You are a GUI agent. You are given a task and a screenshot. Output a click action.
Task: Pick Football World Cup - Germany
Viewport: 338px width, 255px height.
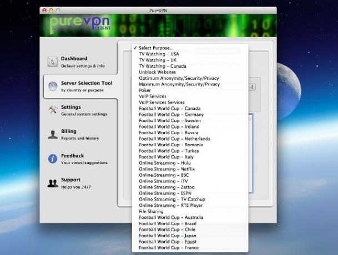coord(190,114)
